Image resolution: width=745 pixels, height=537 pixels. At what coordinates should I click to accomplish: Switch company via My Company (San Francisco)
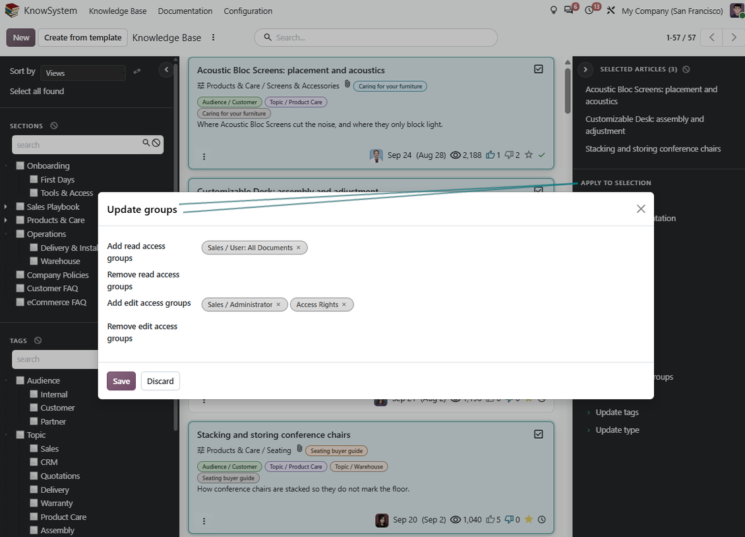672,11
